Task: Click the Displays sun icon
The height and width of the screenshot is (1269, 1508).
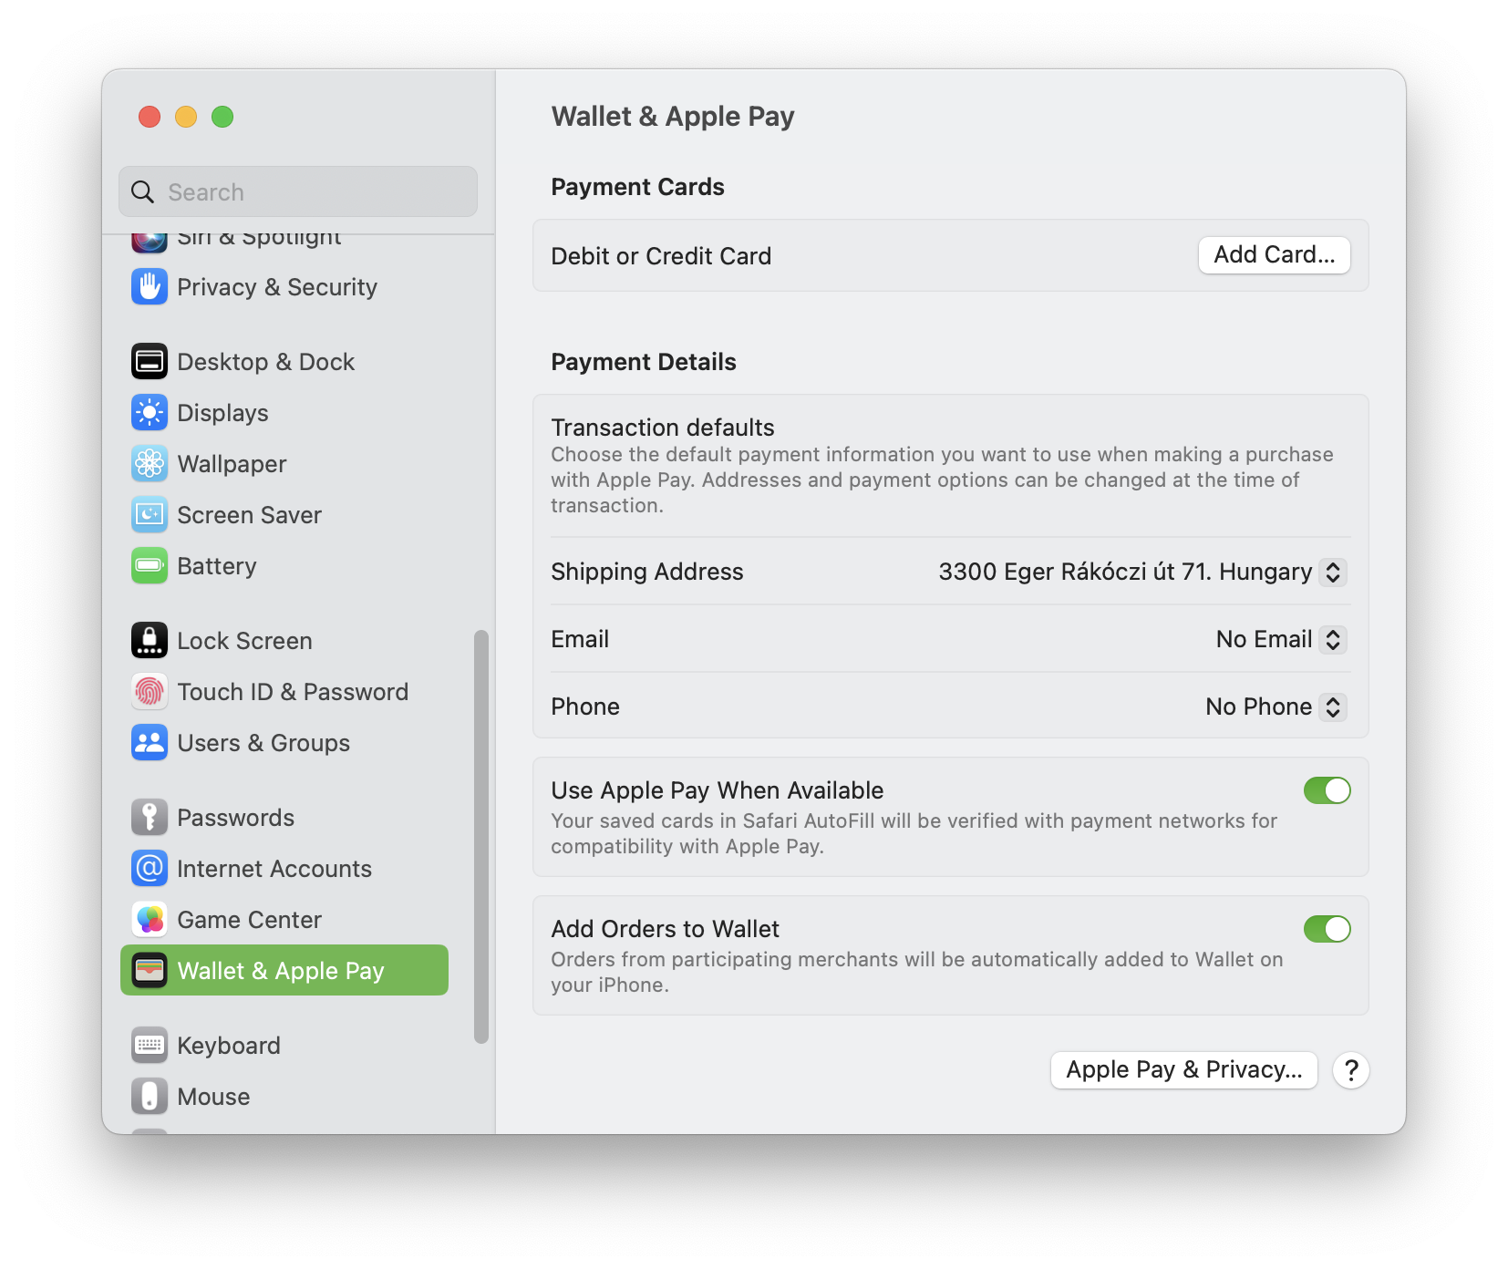Action: pos(150,413)
